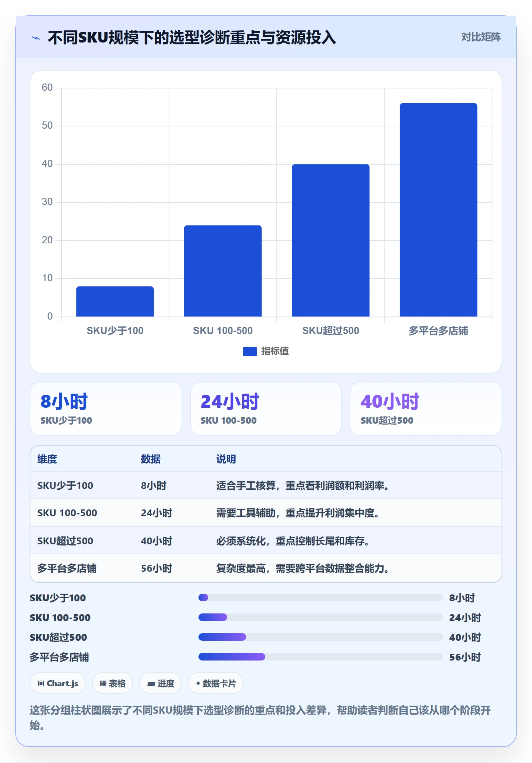532x763 pixels.
Task: Select the chart bar above "SKU 100-500"
Action: tap(223, 271)
